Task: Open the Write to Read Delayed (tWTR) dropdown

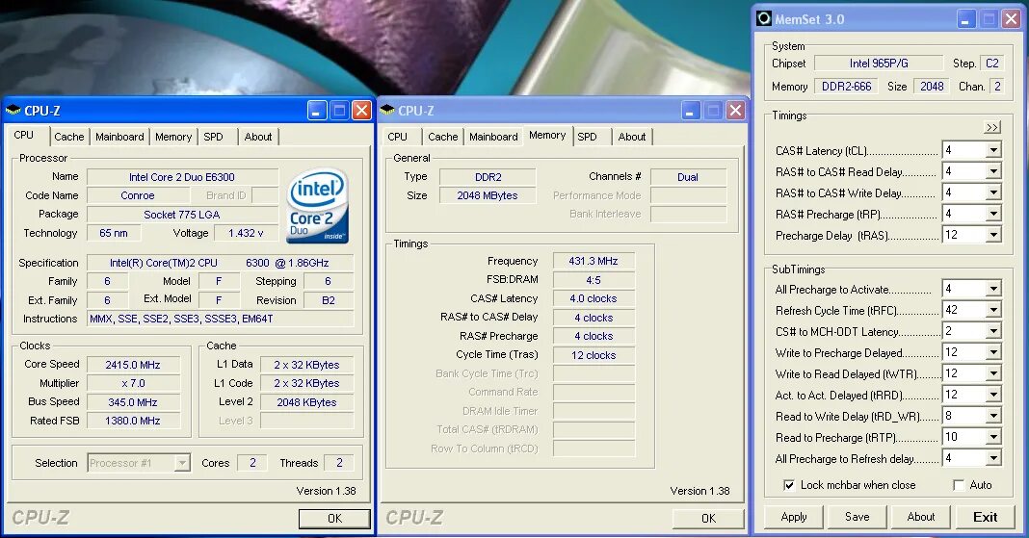Action: (x=993, y=373)
